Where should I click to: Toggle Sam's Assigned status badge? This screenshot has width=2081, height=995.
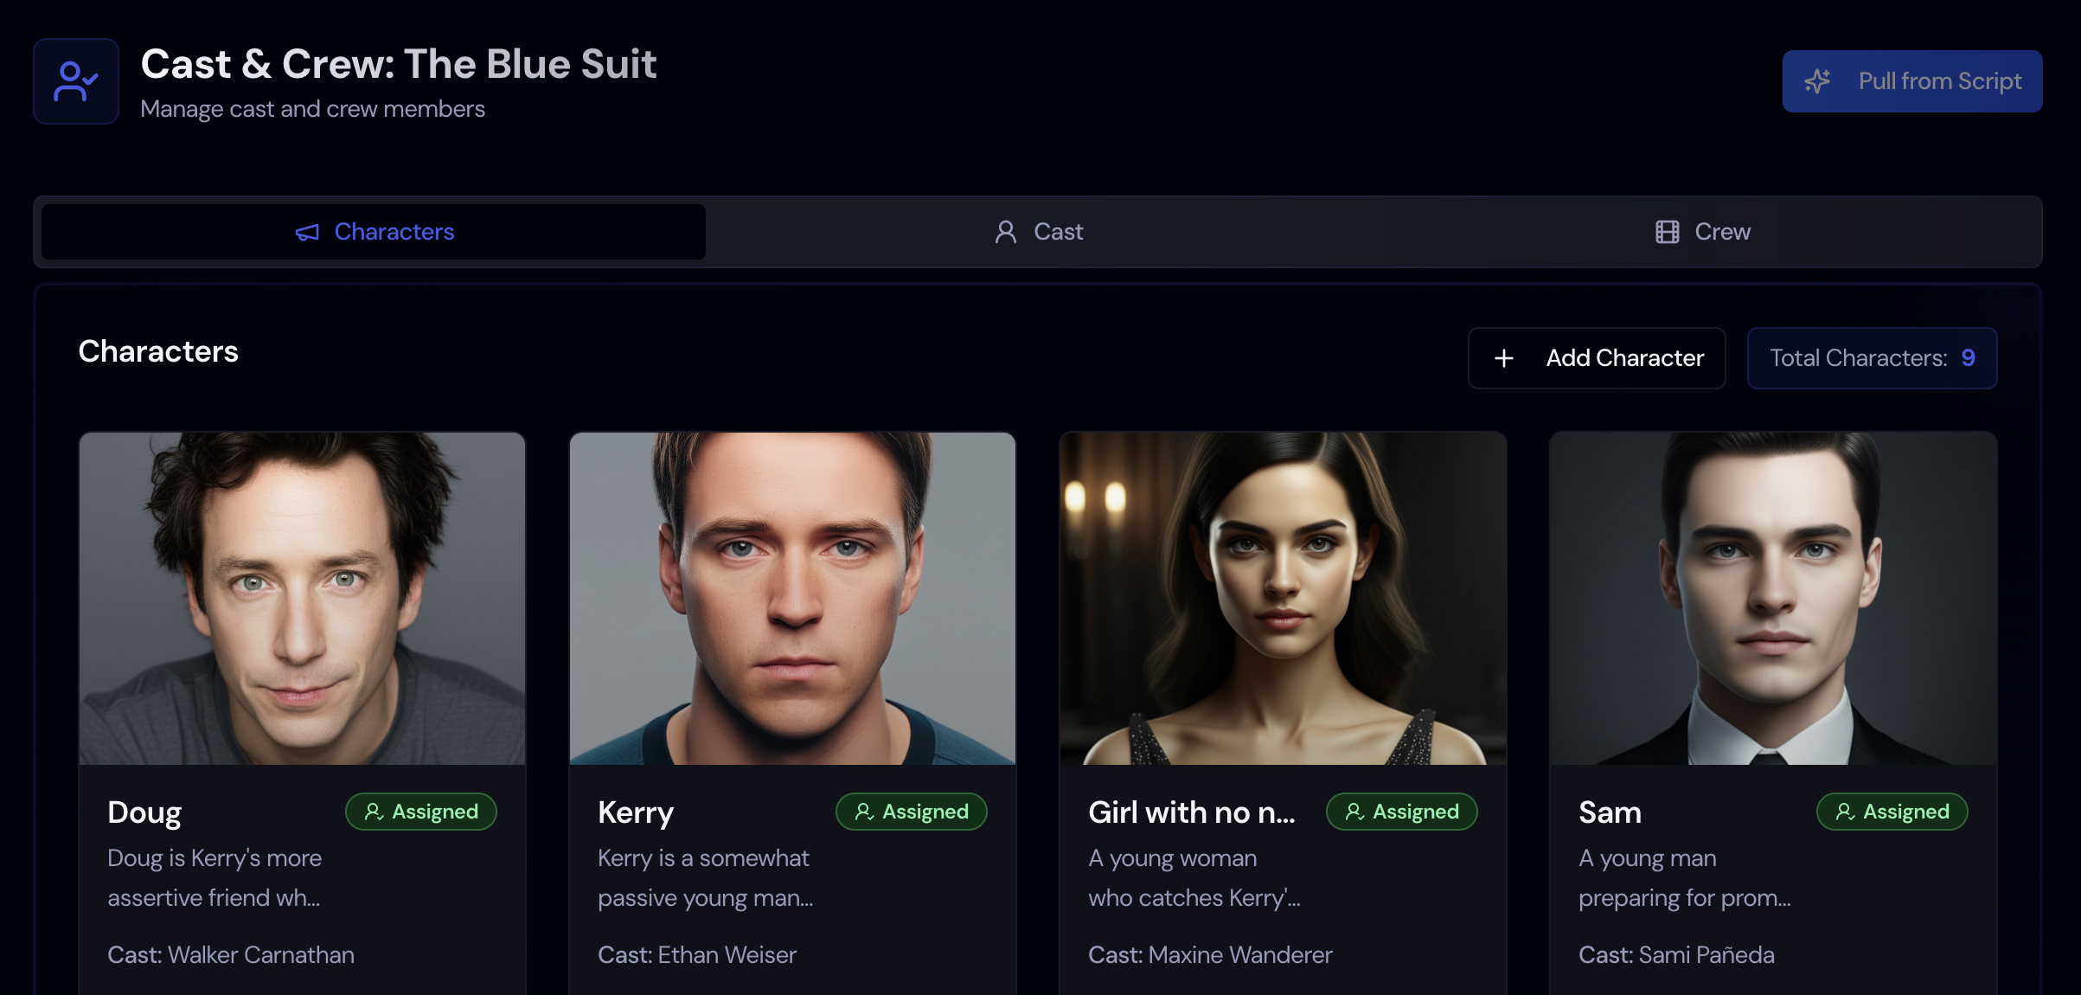coord(1892,812)
